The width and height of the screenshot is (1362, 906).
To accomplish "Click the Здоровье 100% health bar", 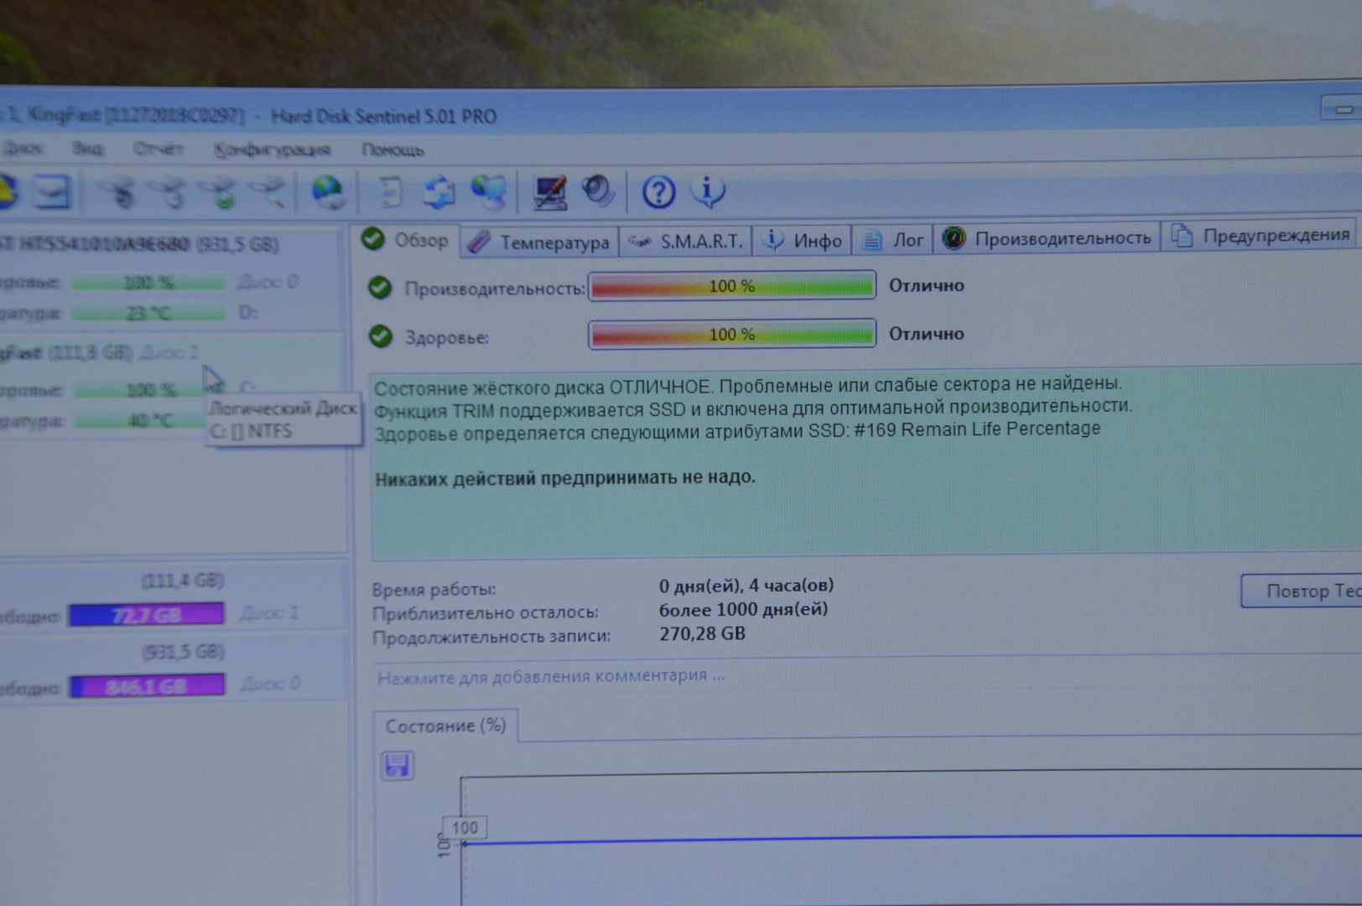I will [731, 335].
